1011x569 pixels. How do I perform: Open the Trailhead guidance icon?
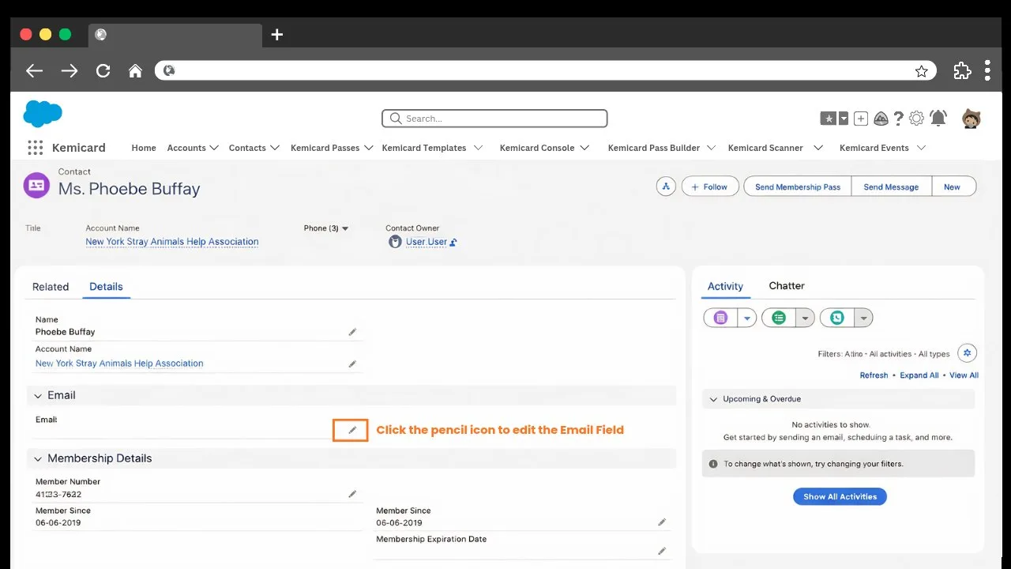881,119
